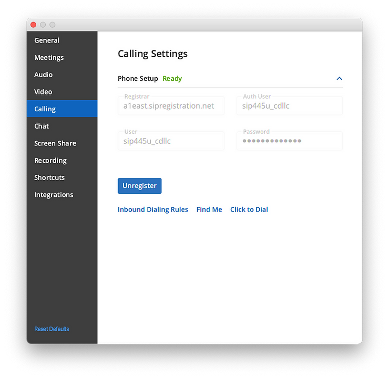Open the Meetings settings section
The width and height of the screenshot is (389, 379).
coord(62,57)
